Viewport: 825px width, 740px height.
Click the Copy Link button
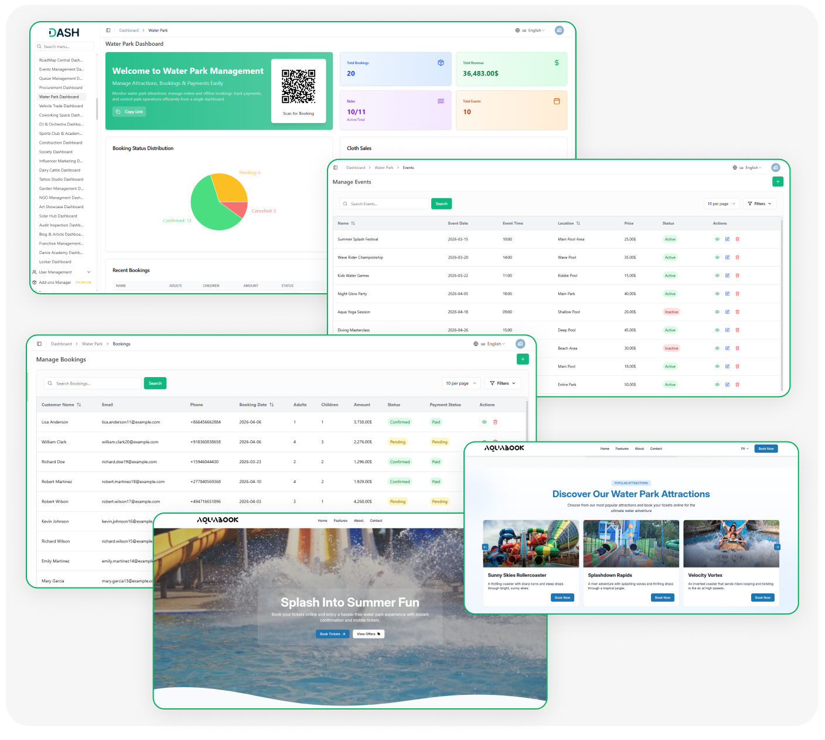(x=129, y=111)
